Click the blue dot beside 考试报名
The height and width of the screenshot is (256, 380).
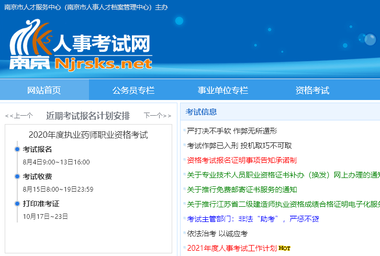click(17, 149)
